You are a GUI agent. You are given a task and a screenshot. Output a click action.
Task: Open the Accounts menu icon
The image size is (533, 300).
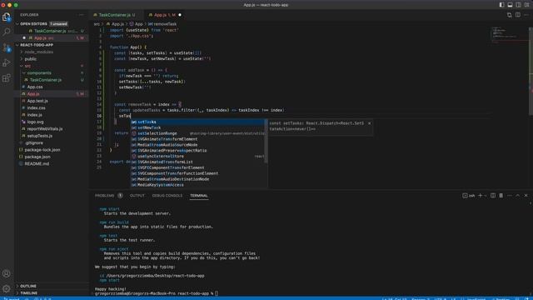click(7, 273)
